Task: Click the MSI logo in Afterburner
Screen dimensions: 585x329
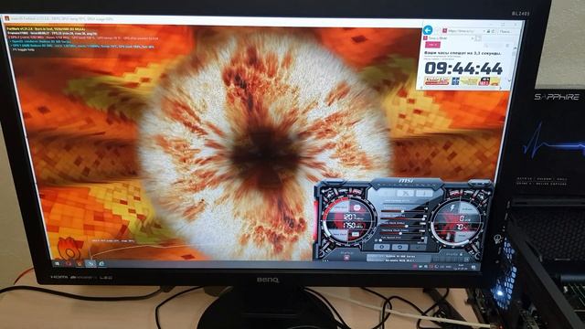Action: point(406,181)
